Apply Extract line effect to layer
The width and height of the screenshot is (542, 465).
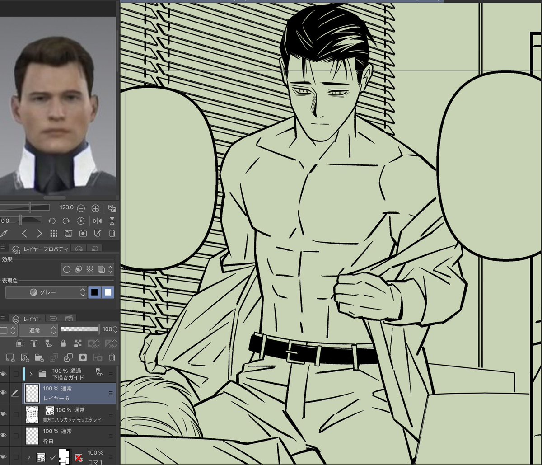[78, 270]
